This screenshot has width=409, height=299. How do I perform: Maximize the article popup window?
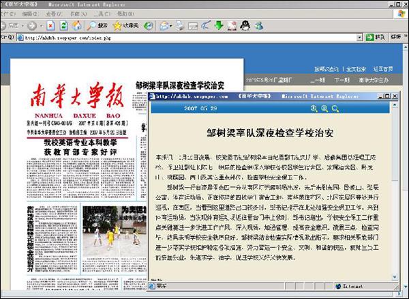[x=388, y=96]
